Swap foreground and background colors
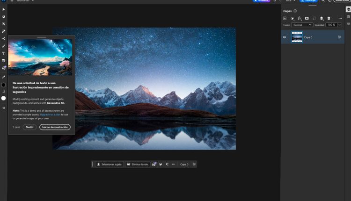The width and height of the screenshot is (351, 201). 4,92
